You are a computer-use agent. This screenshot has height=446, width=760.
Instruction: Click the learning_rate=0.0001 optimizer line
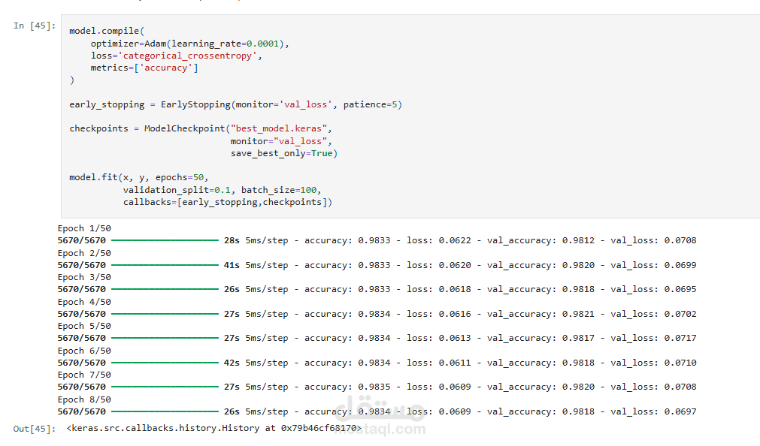[x=189, y=44]
